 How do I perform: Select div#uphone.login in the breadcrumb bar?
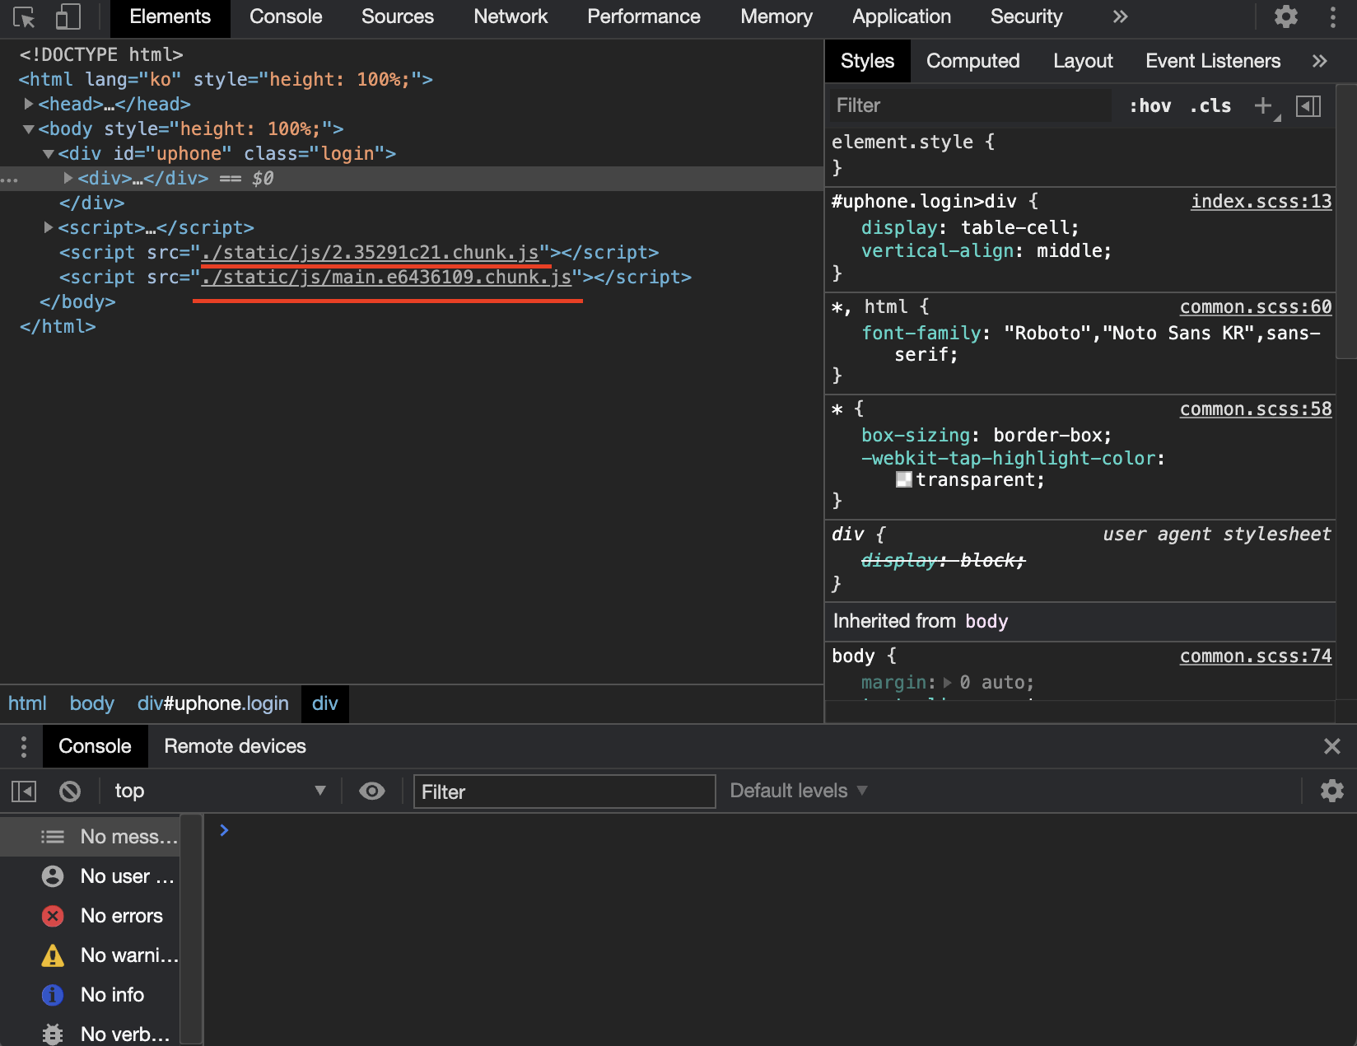coord(212,703)
